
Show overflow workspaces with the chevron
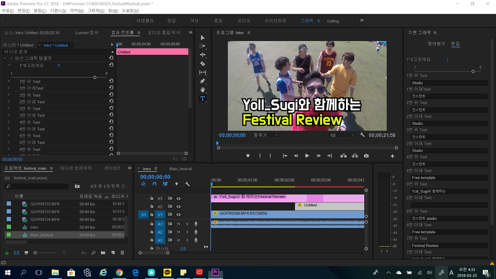coord(362,20)
